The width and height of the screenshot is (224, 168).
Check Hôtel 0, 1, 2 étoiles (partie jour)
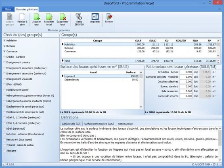[4, 118]
